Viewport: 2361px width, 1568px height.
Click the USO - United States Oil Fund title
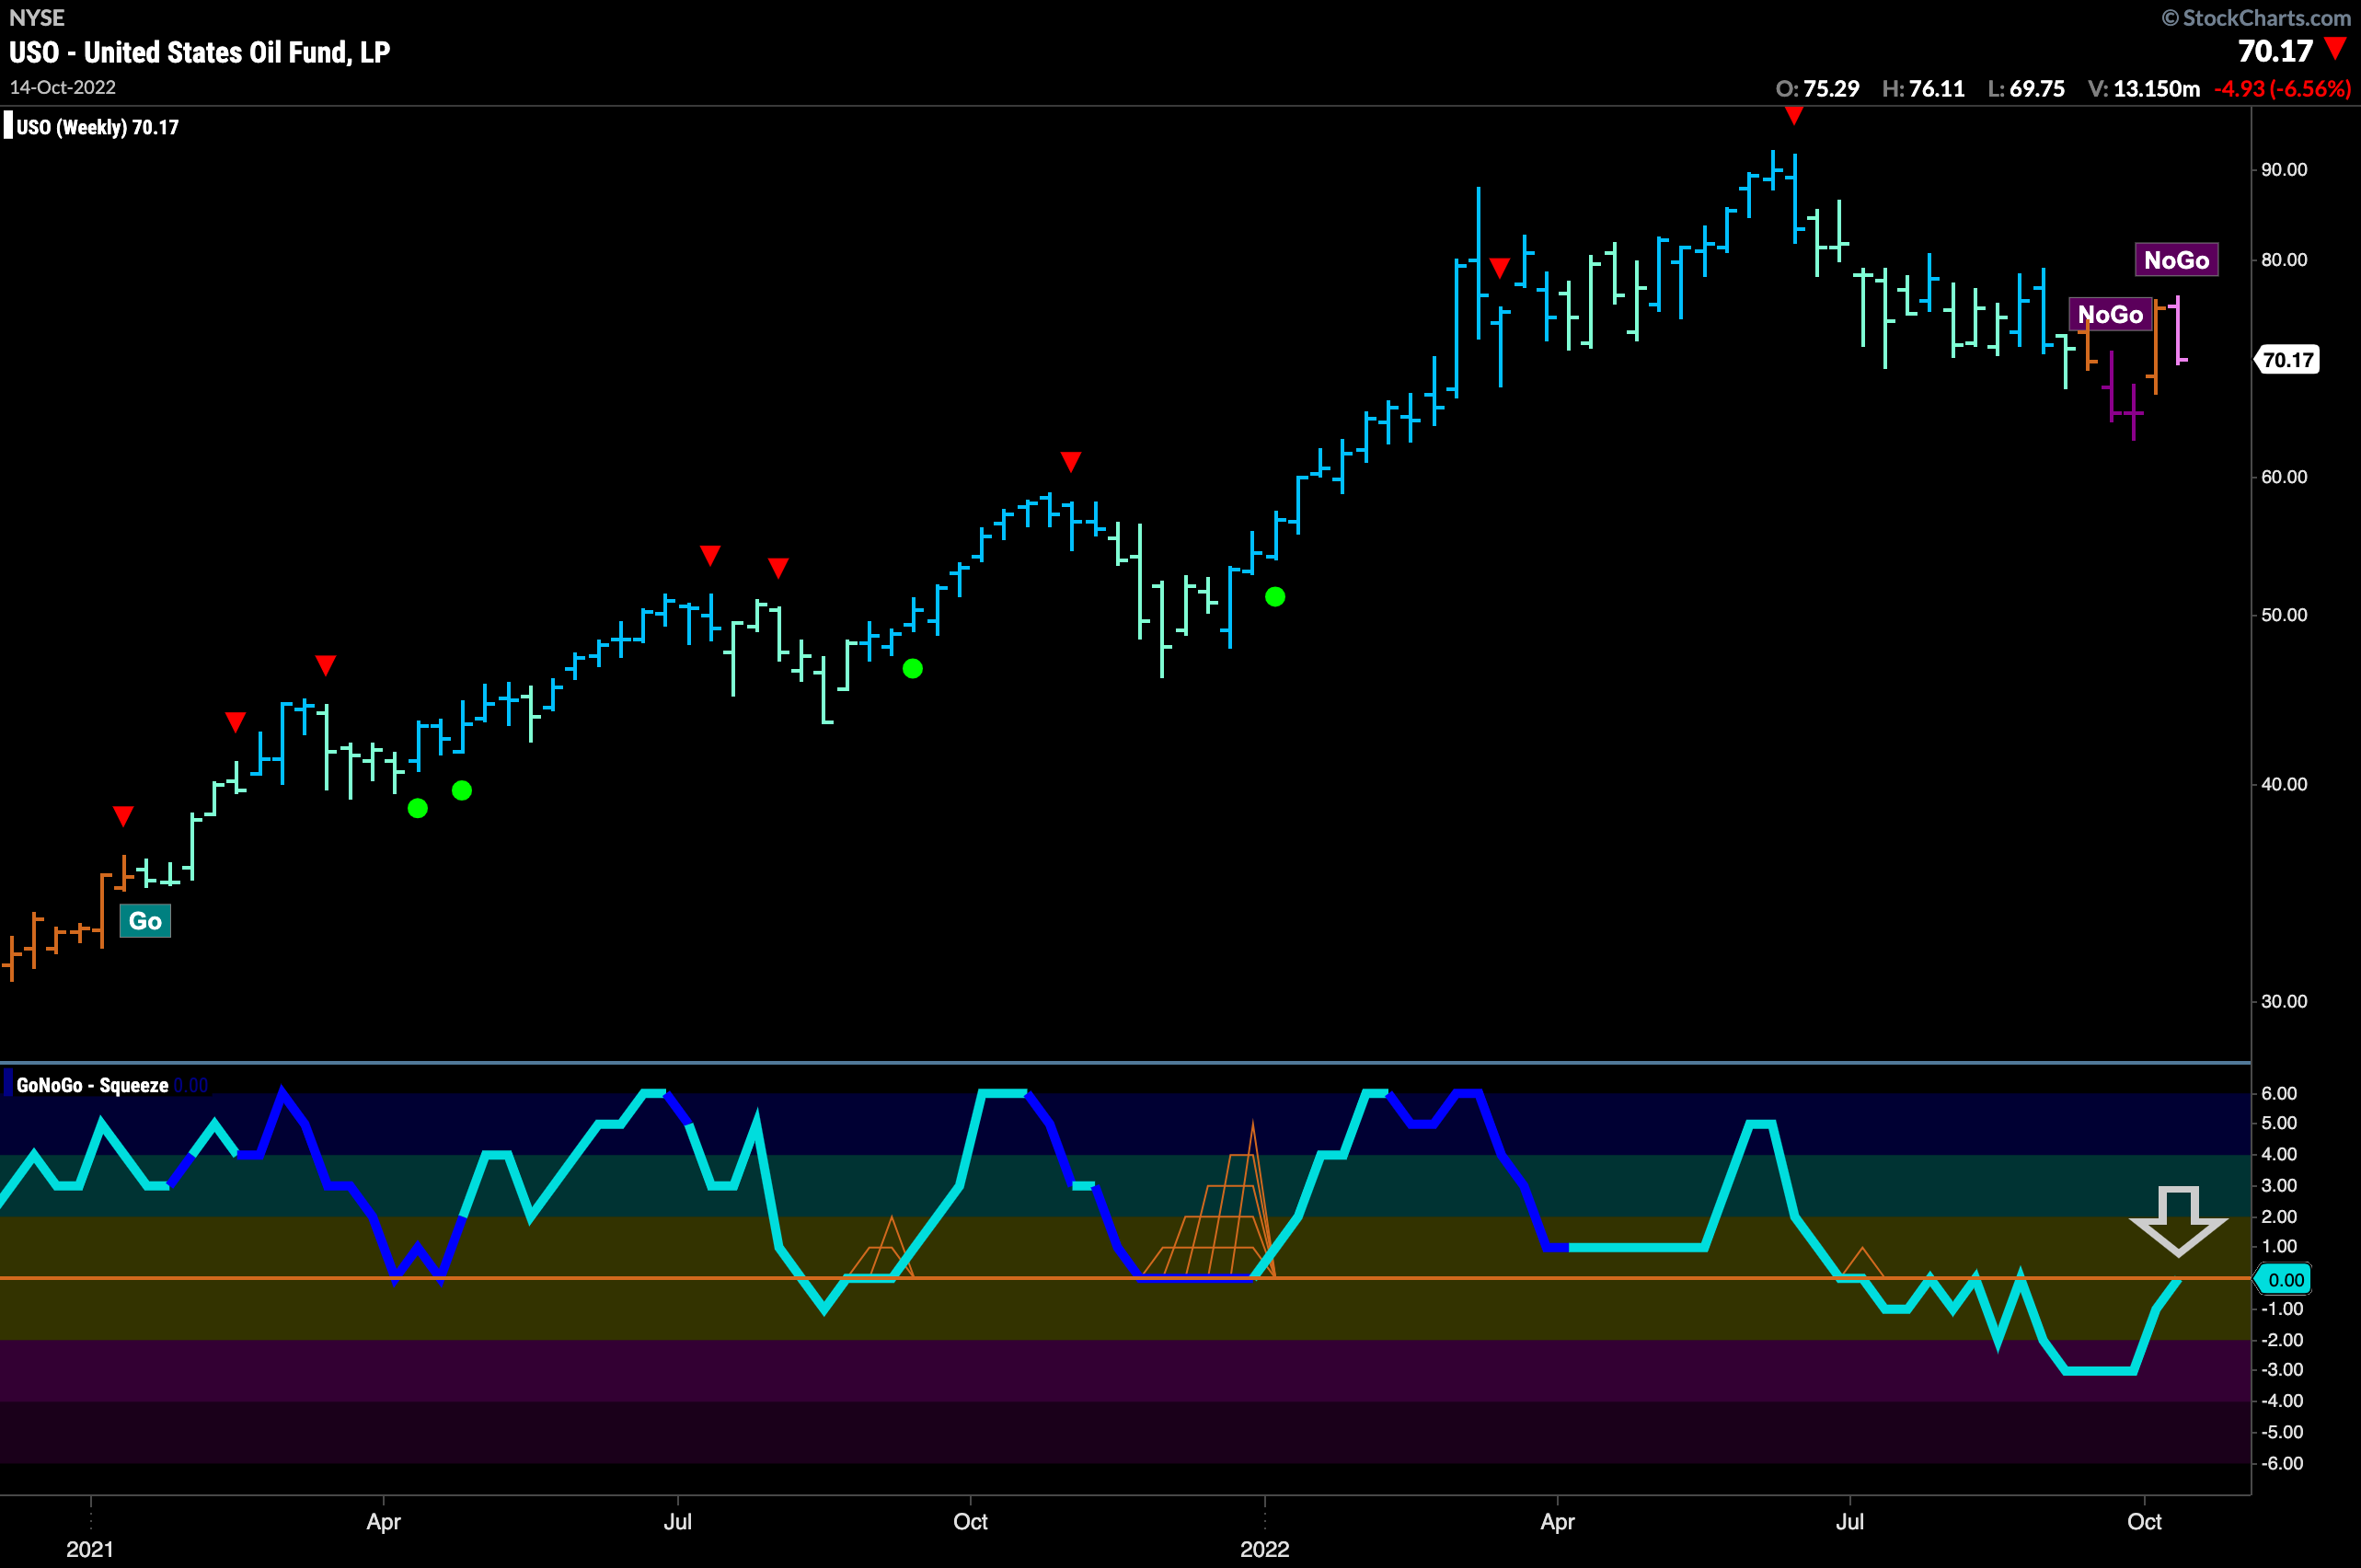[x=200, y=52]
